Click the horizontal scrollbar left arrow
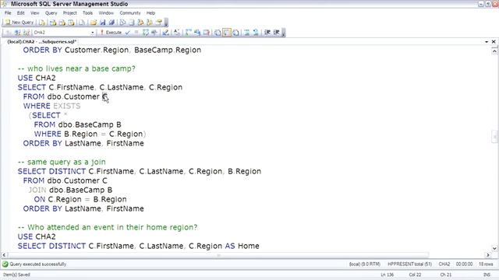The image size is (499, 280). tap(4, 255)
